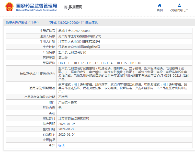
Task: Click the bulb icon beside 注
Action: point(50,145)
